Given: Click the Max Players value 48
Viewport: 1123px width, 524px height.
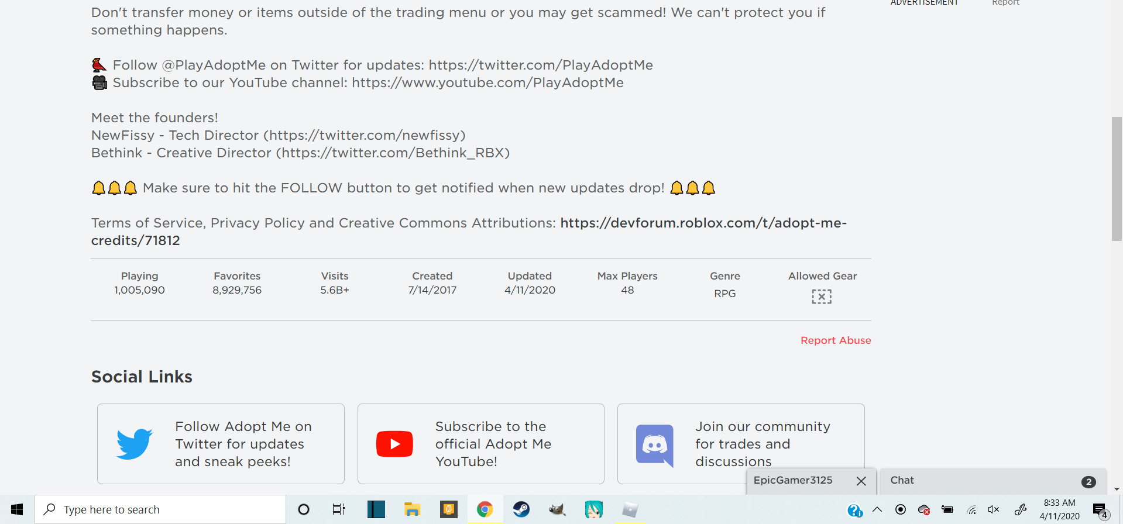Looking at the screenshot, I should (627, 290).
